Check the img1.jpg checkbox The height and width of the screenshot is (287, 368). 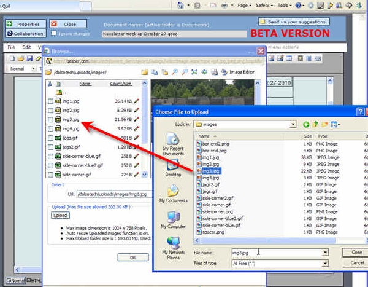click(50, 101)
